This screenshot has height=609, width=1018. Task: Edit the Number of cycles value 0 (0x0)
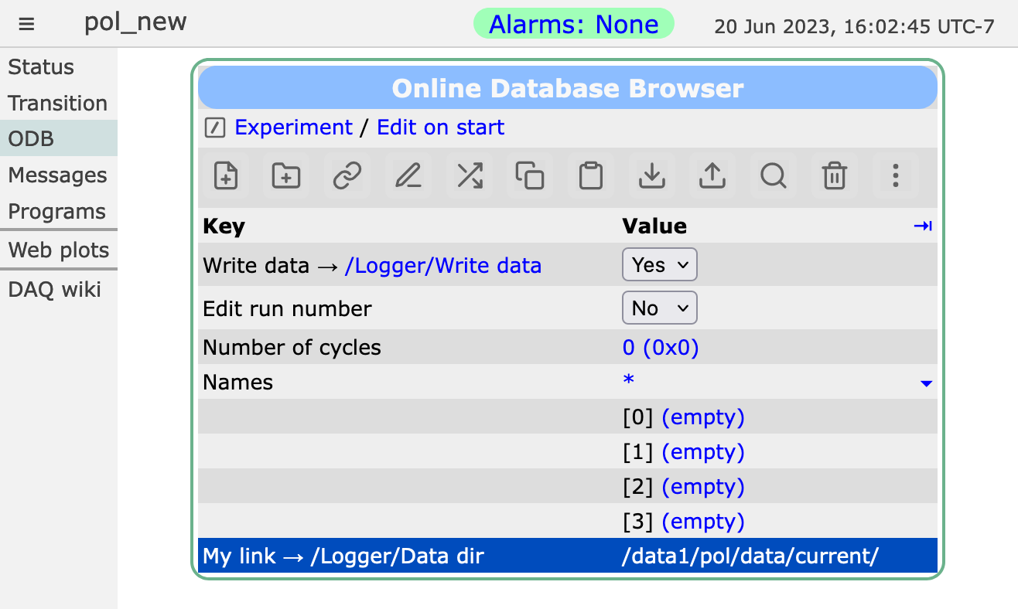(x=661, y=347)
